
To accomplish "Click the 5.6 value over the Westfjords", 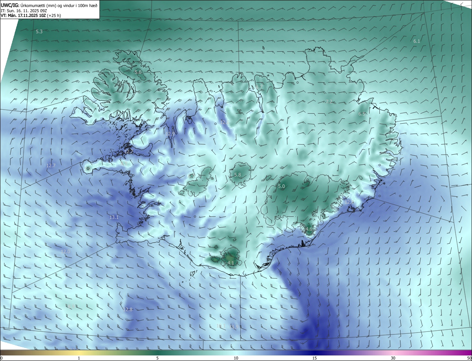I will [x=138, y=72].
